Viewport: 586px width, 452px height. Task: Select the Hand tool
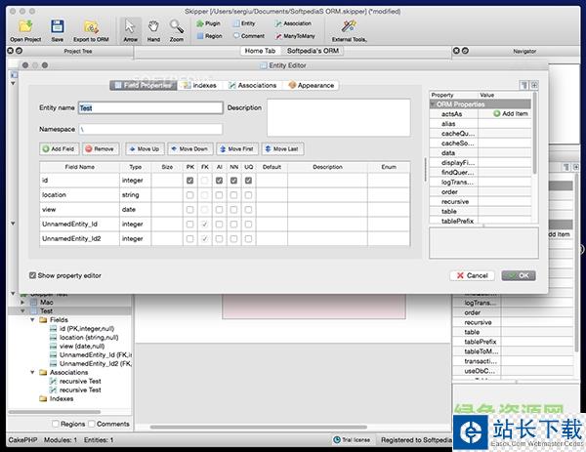[153, 26]
